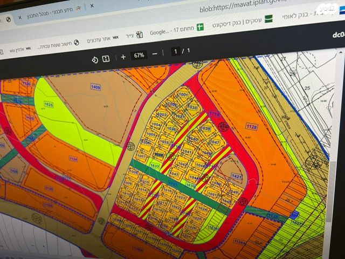
Task: Click the green בנק לאומי bookmark icon
Action: [270, 18]
